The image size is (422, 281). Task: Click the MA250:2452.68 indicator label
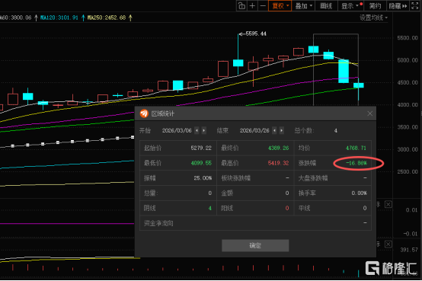[x=107, y=18]
